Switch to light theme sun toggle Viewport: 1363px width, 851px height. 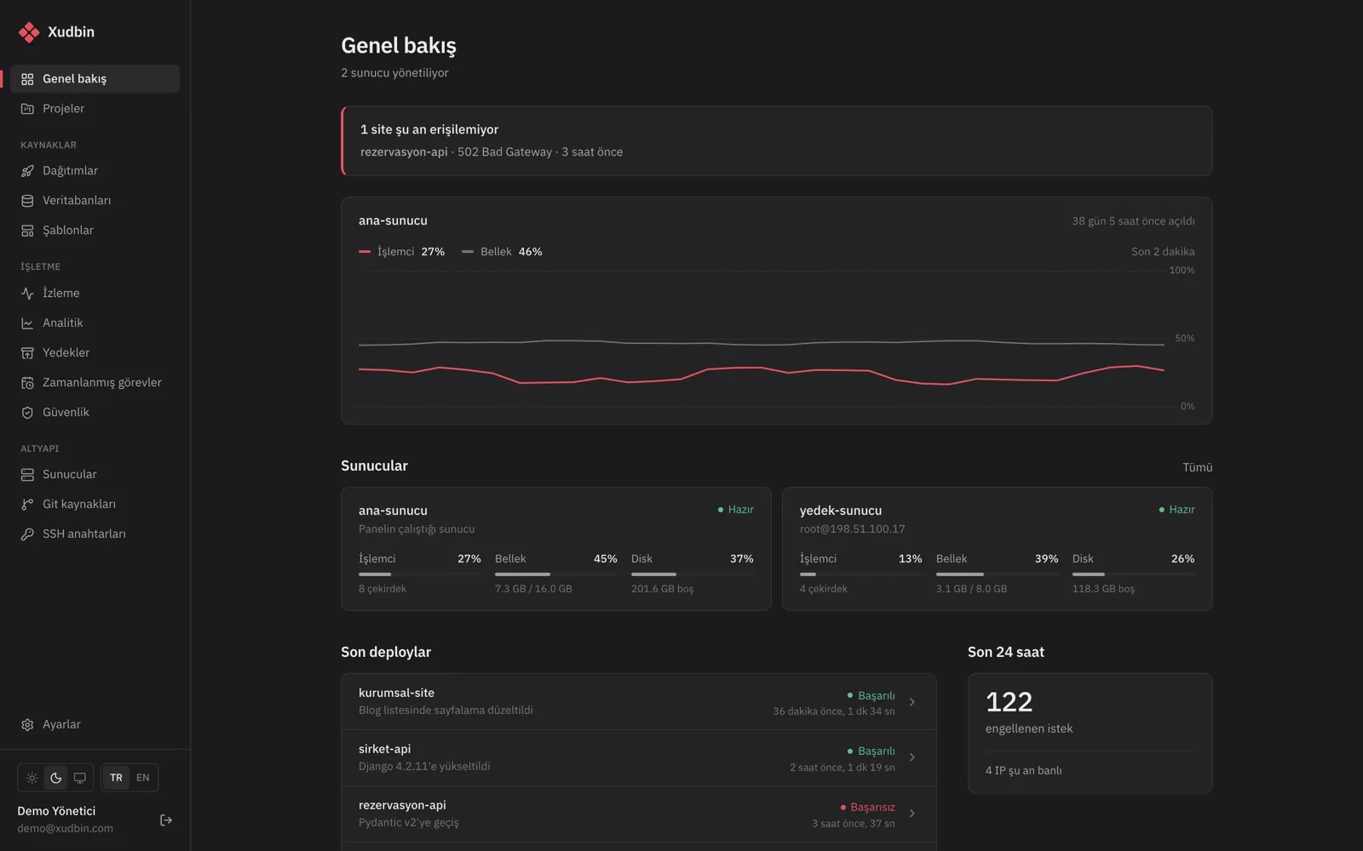click(x=32, y=778)
